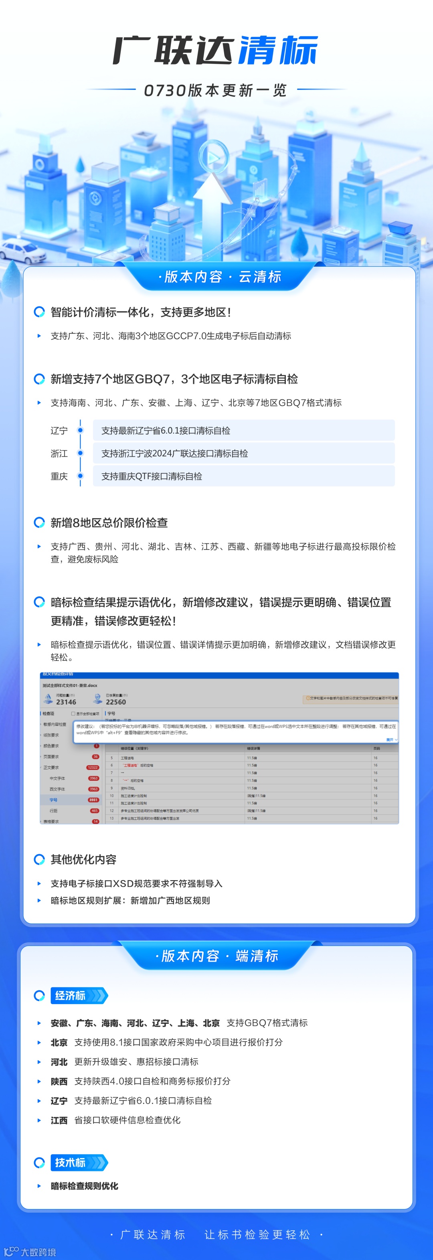Select table row 9 资料归档
This screenshot has height=1260, width=433.
(252, 788)
